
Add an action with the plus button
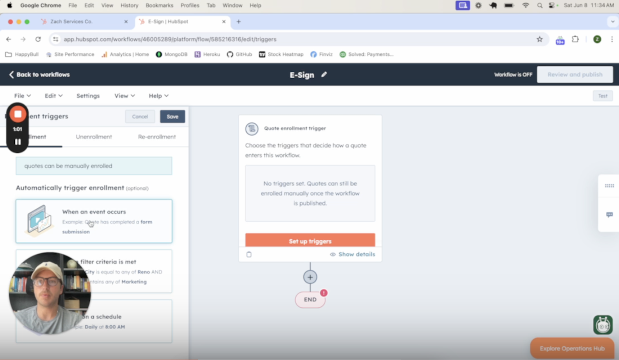(x=310, y=277)
